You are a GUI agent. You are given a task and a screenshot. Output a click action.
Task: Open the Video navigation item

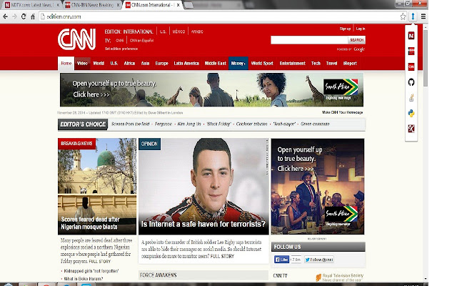[x=82, y=64]
